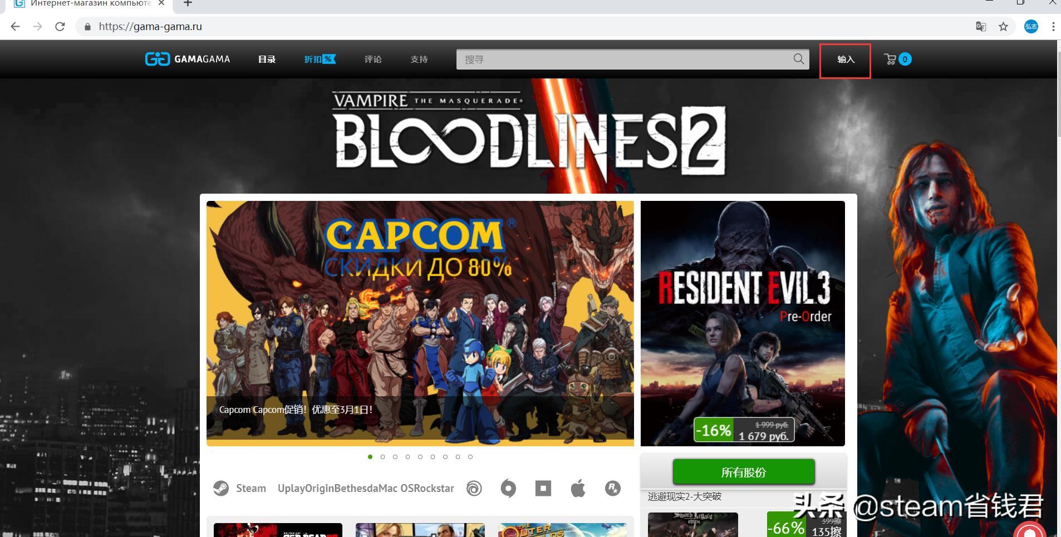Click the cart item count badge
This screenshot has height=537, width=1061.
905,59
